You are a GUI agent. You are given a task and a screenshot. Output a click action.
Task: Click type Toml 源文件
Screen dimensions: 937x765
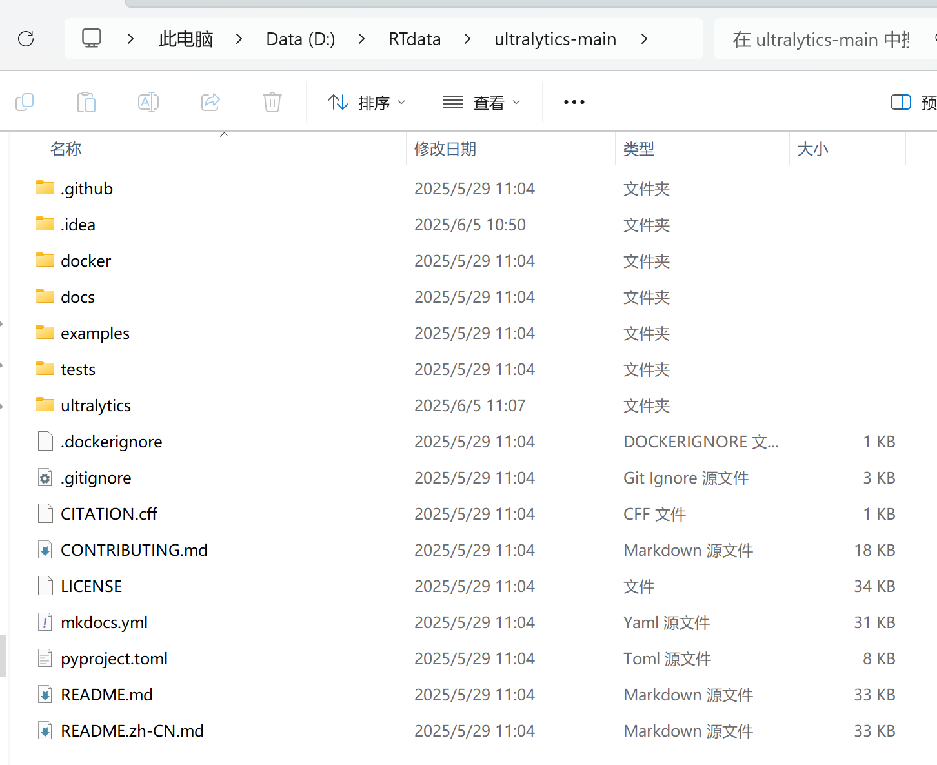pyautogui.click(x=667, y=658)
